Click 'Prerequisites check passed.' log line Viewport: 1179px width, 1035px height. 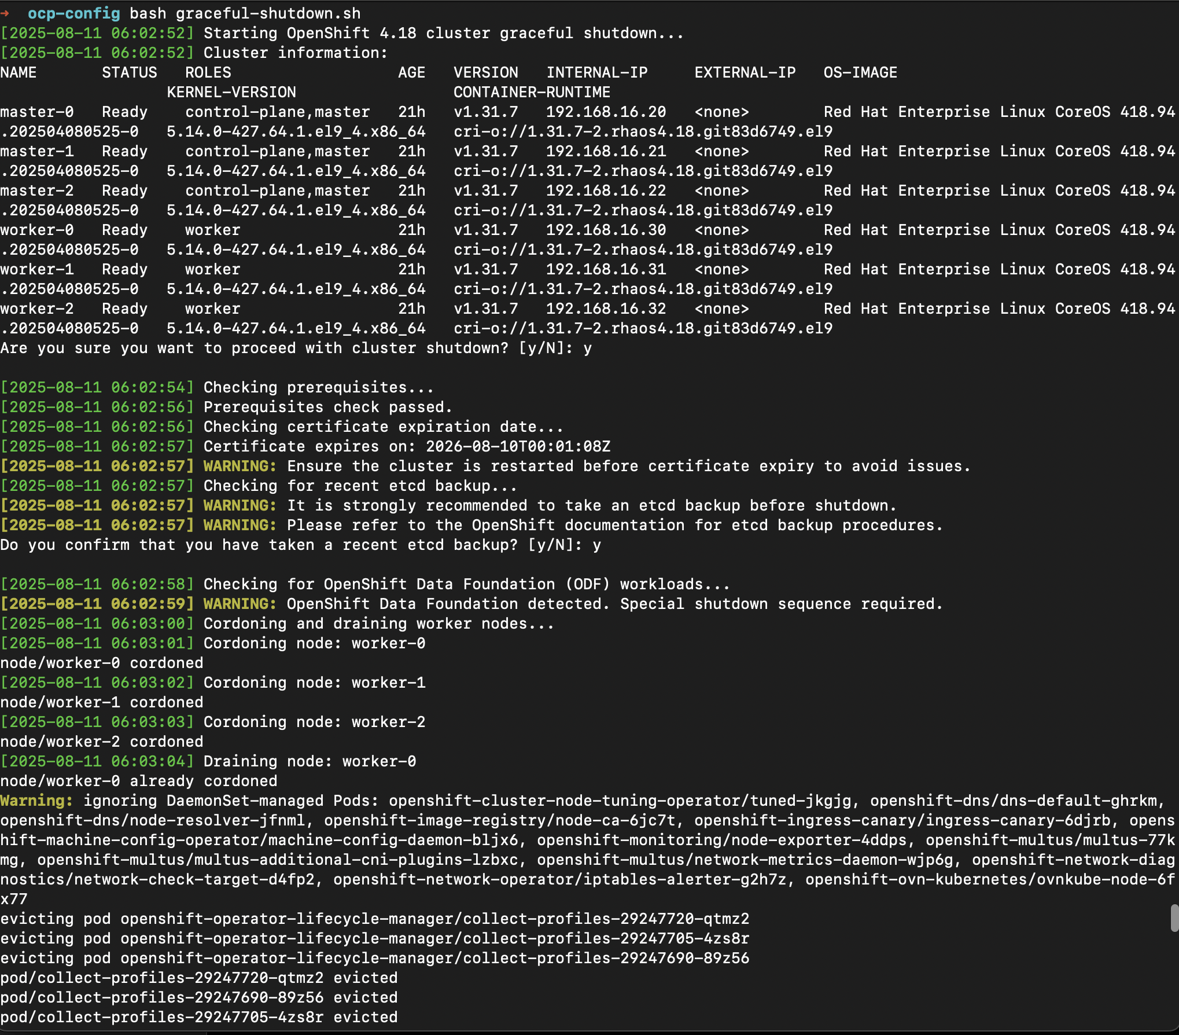coord(226,407)
